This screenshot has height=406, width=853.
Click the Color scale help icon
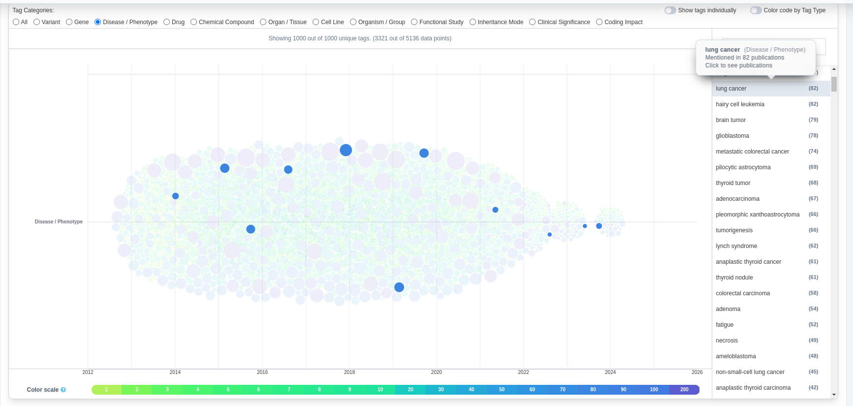[63, 390]
